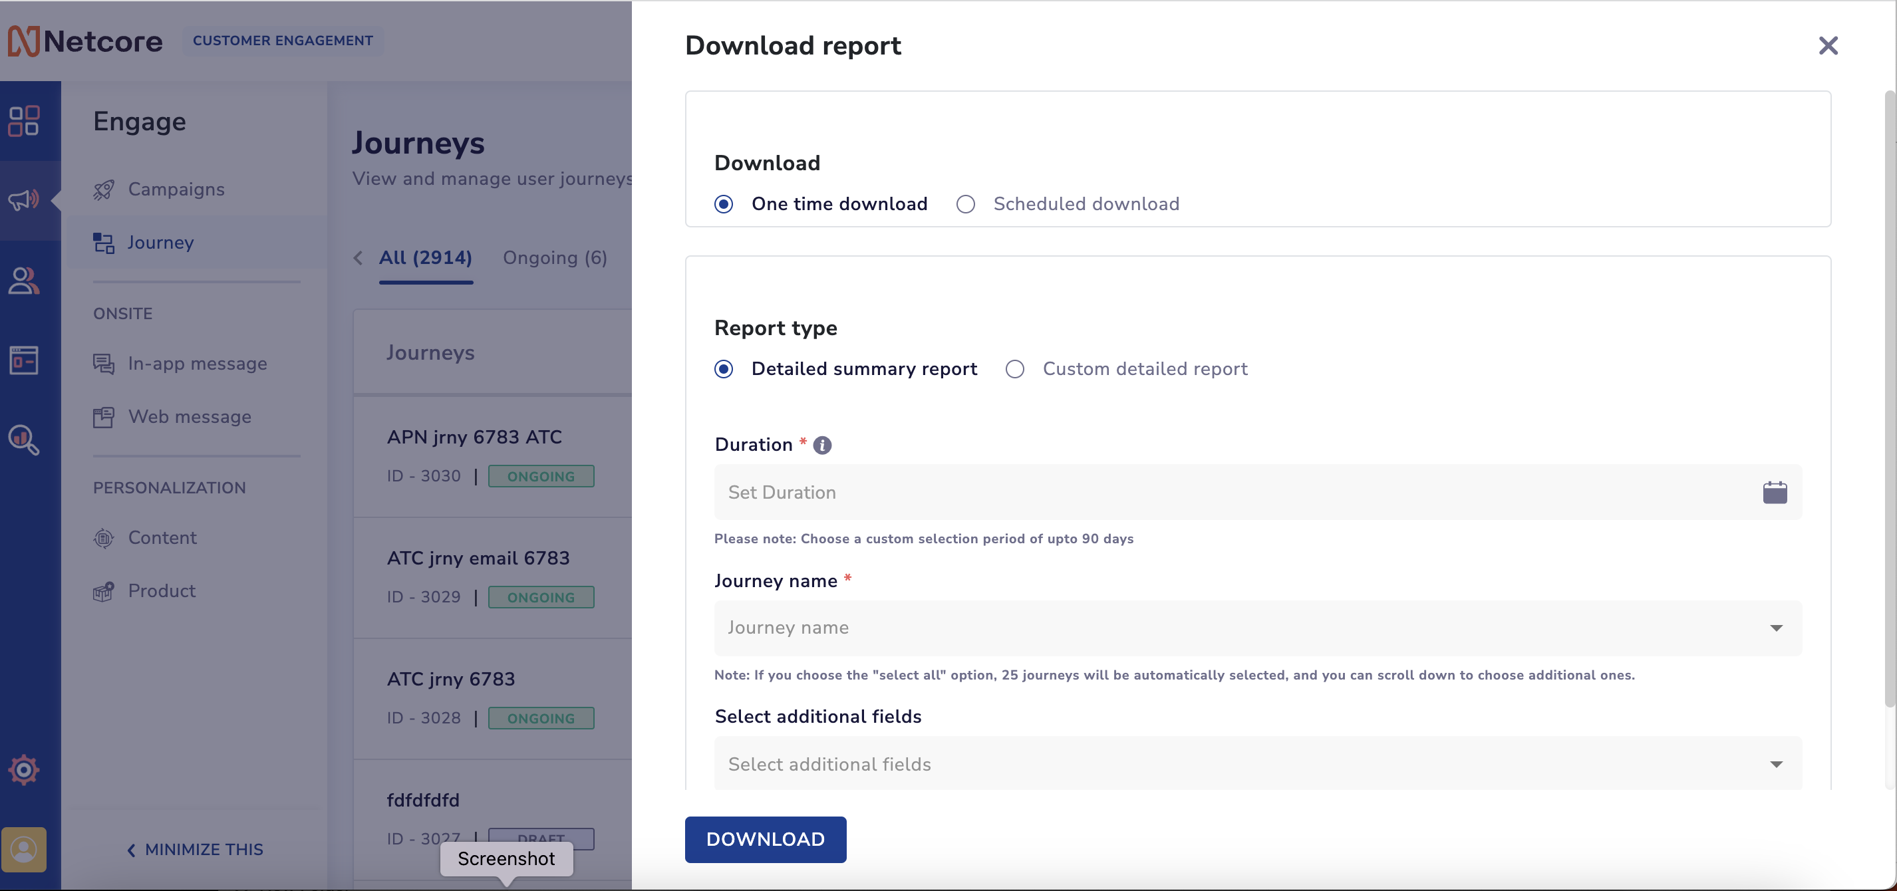The height and width of the screenshot is (891, 1897).
Task: Select Scheduled download radio option
Action: click(965, 204)
